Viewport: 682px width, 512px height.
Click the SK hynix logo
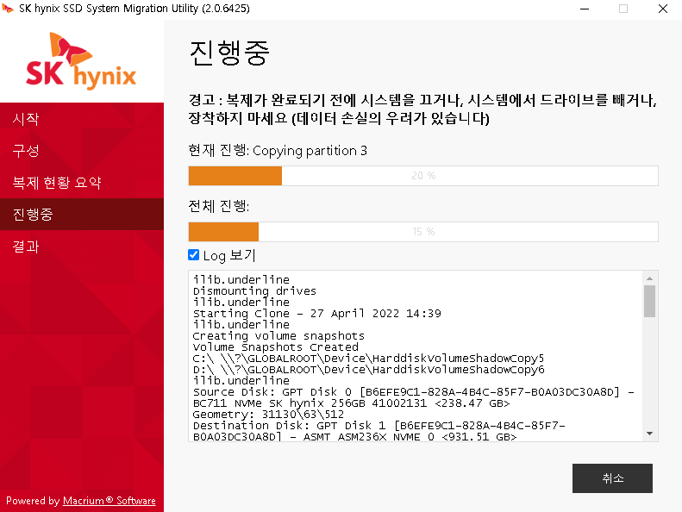pyautogui.click(x=81, y=61)
